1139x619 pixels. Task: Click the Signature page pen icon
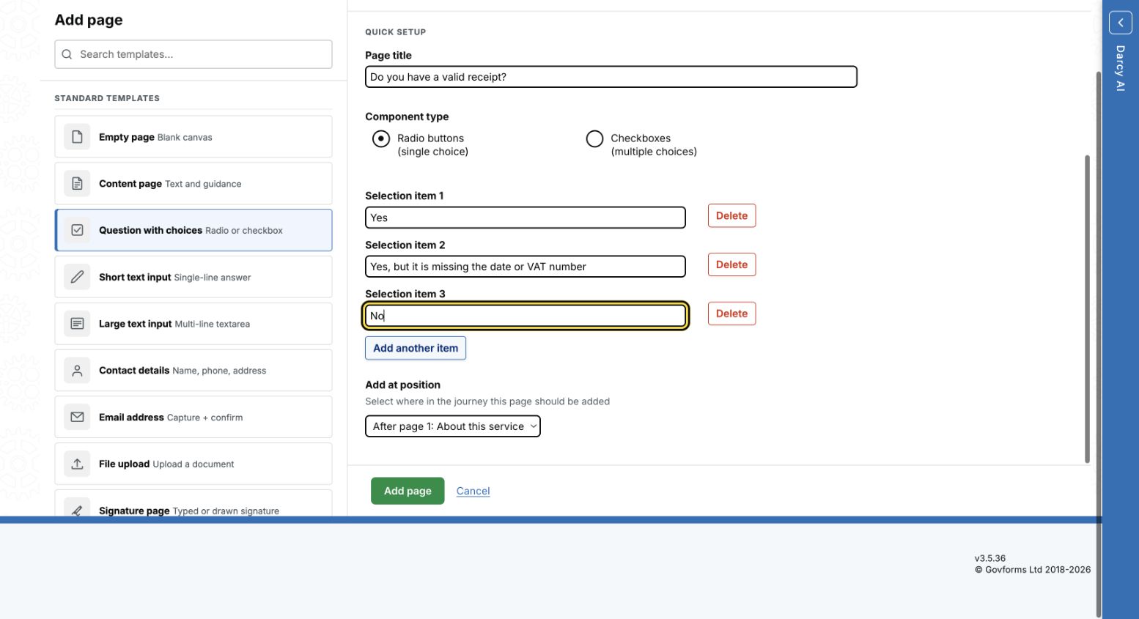(77, 510)
